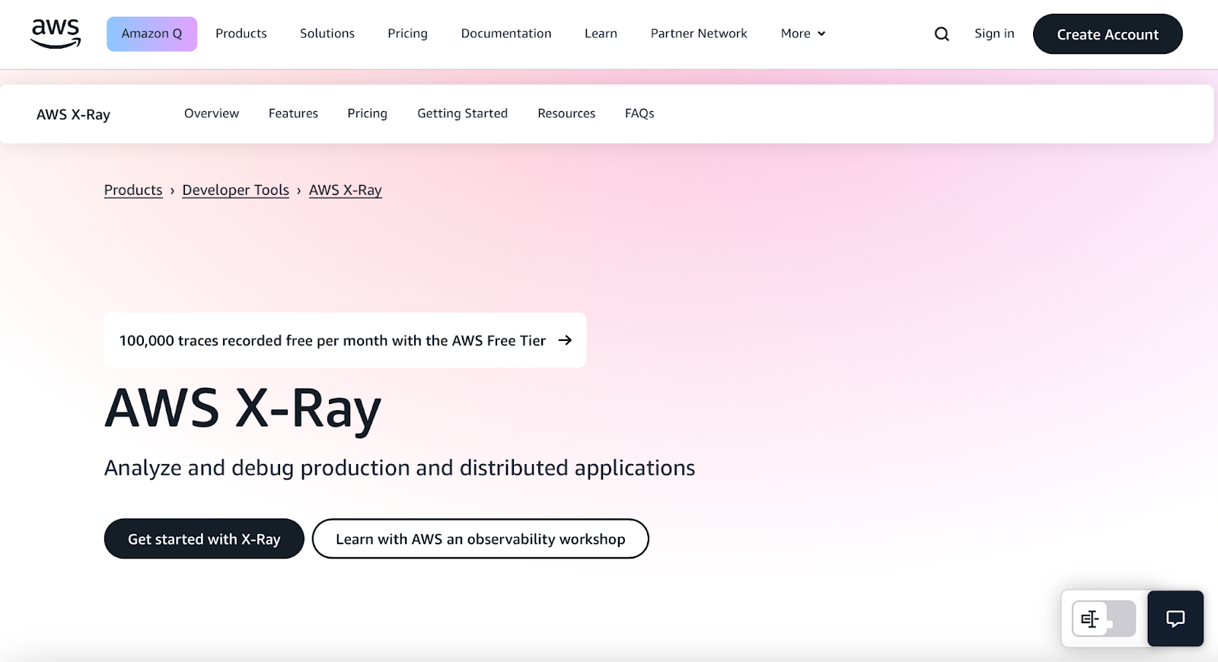Open the Amazon Q button
Screen dimensions: 1218x662
point(151,33)
